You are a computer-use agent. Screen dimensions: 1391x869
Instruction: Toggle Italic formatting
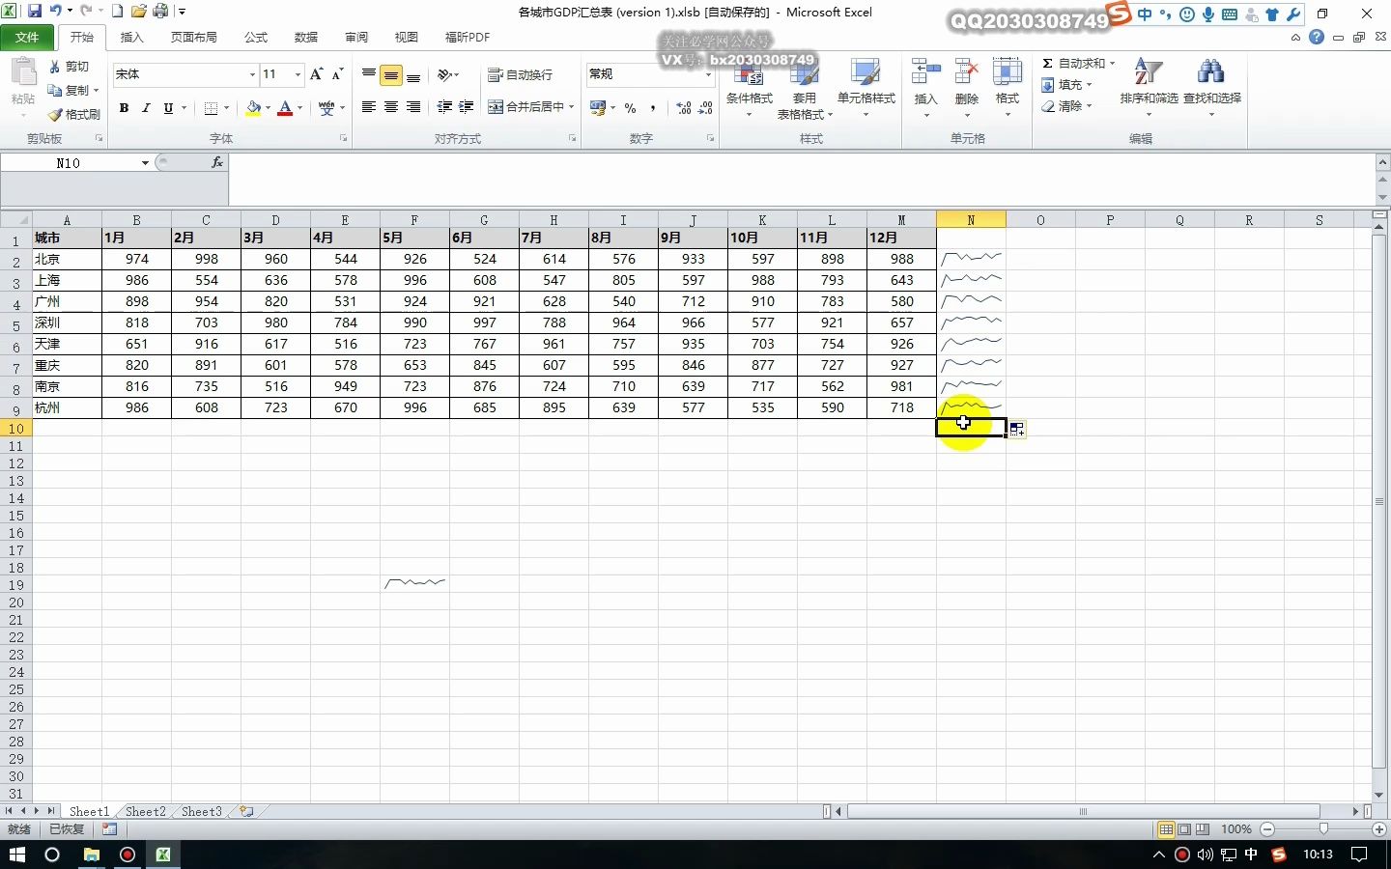pyautogui.click(x=146, y=108)
